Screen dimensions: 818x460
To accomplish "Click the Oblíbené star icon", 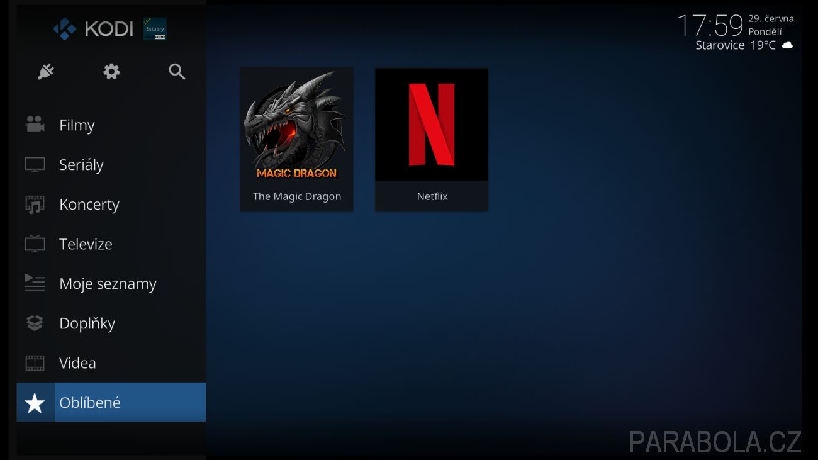I will [35, 403].
